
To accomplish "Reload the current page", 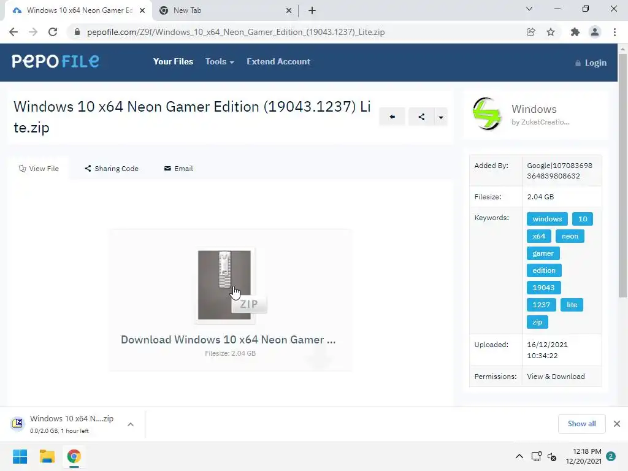I will point(53,32).
